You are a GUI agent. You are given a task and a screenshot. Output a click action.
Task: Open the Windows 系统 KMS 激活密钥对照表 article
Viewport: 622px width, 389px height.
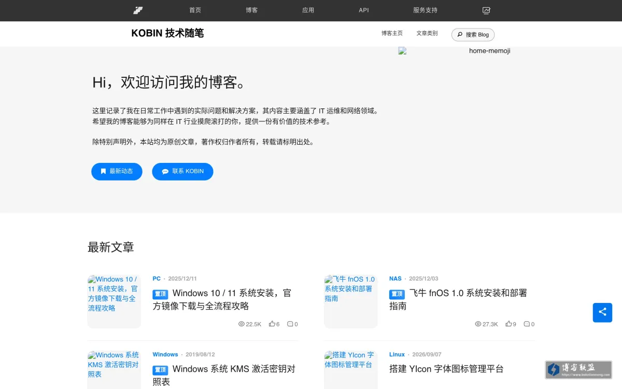(224, 376)
